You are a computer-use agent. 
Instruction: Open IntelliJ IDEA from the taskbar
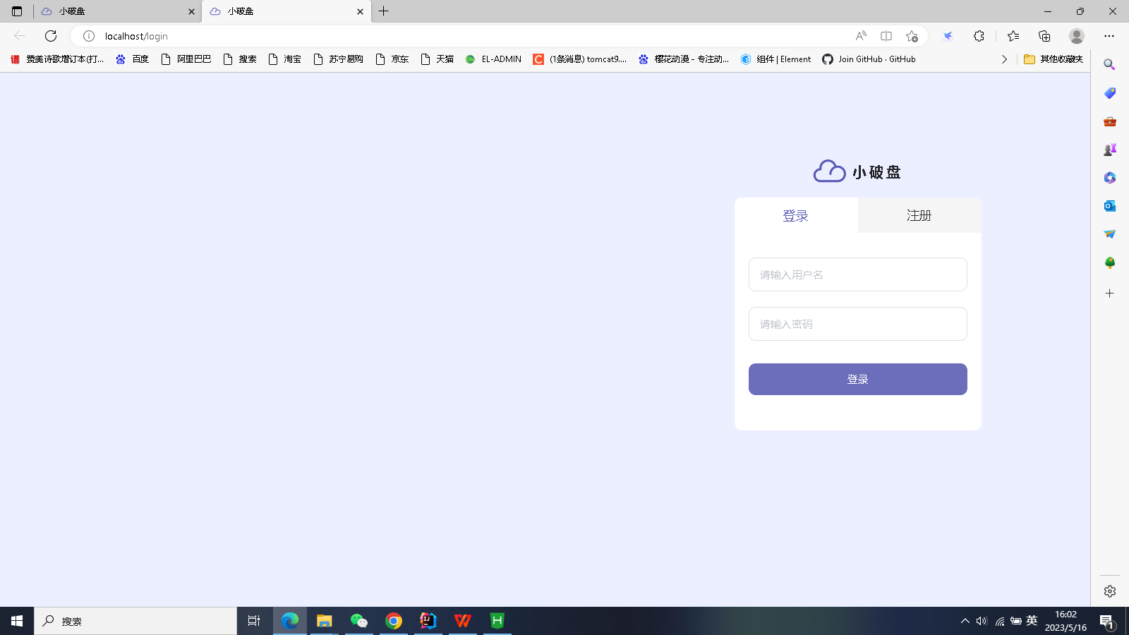(428, 621)
